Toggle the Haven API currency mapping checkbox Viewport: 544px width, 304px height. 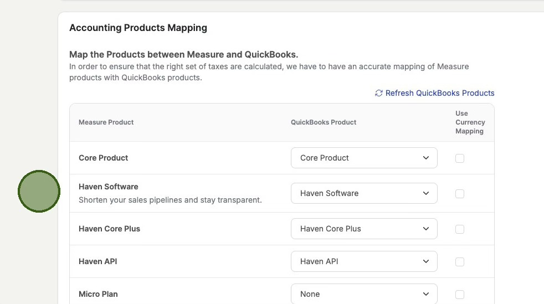(460, 262)
